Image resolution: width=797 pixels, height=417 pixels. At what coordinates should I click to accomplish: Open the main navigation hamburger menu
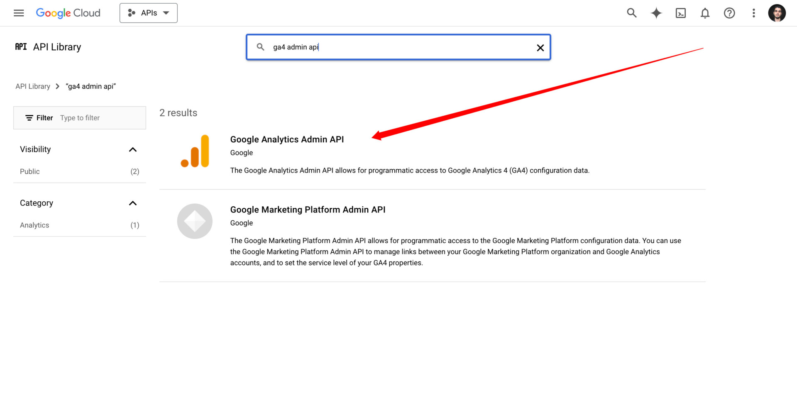click(x=19, y=13)
